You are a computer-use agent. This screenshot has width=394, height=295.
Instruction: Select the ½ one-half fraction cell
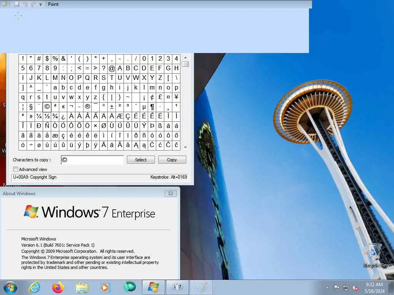[47, 116]
